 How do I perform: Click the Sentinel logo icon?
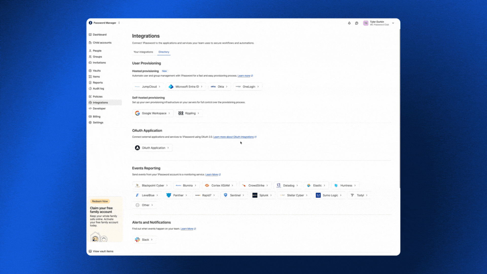(225, 195)
